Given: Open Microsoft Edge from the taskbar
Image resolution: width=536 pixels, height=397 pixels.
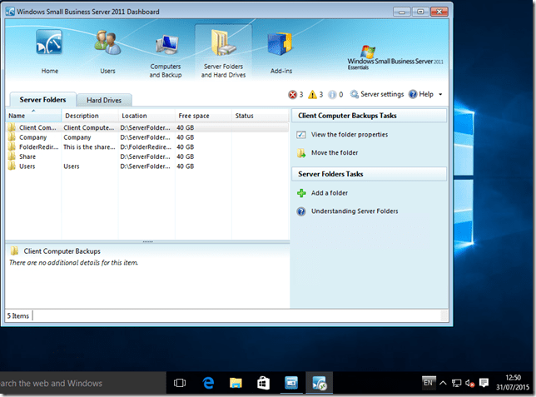Looking at the screenshot, I should [208, 383].
